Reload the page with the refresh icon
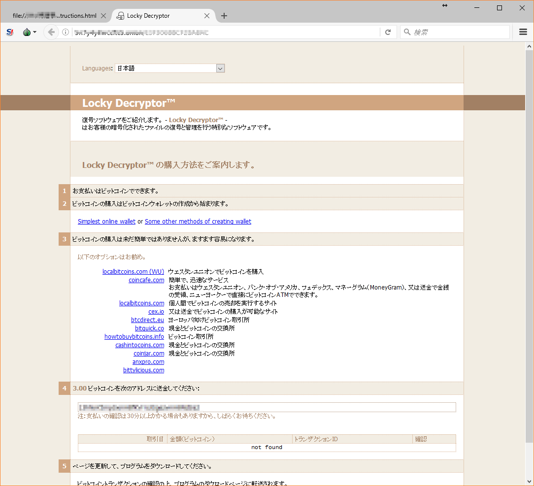The image size is (534, 486). [x=388, y=32]
